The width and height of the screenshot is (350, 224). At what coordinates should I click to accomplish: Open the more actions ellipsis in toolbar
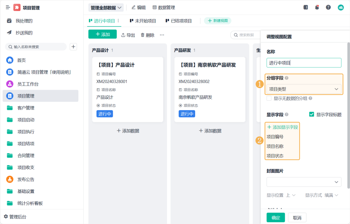(162, 35)
